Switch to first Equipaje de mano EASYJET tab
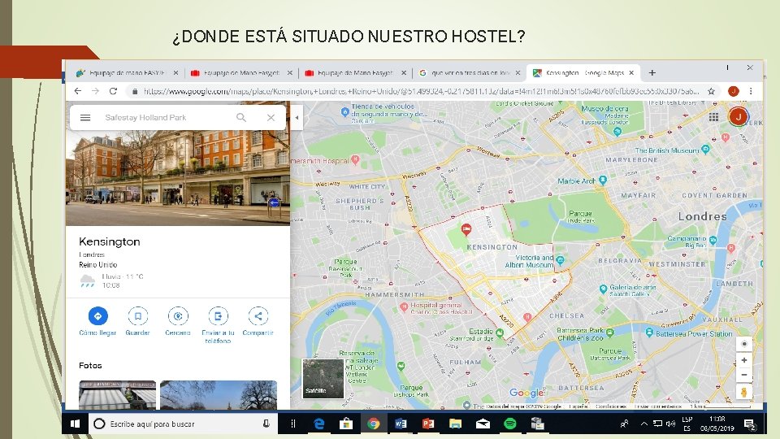 pos(127,72)
